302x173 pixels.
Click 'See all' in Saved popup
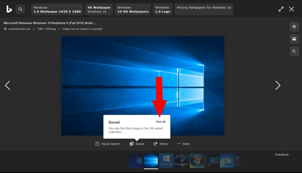click(x=161, y=122)
